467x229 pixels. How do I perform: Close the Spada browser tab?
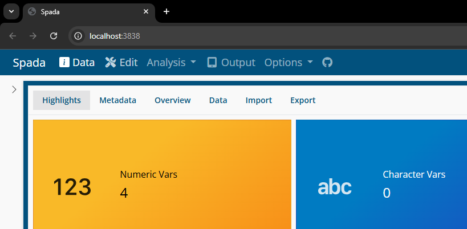pyautogui.click(x=146, y=11)
